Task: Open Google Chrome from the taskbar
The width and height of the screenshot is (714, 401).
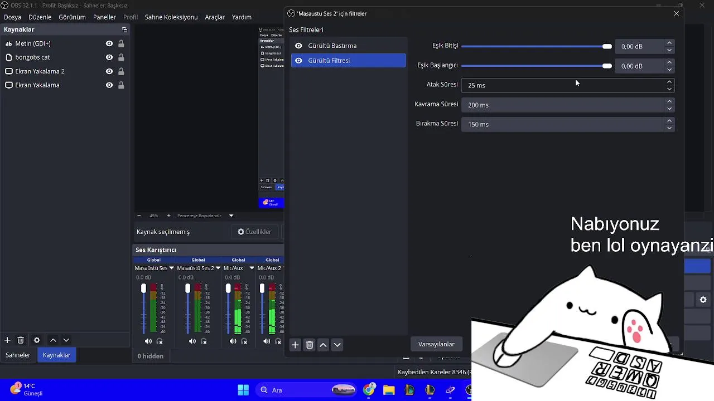Action: [x=369, y=390]
